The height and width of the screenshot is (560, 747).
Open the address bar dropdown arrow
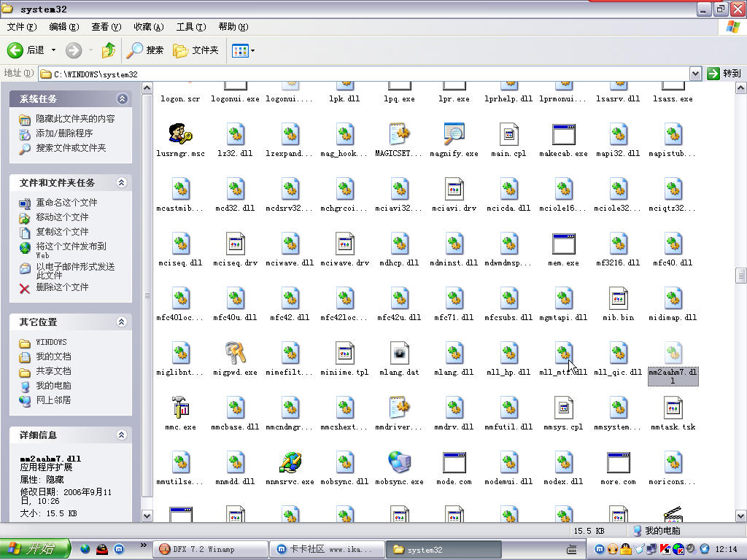tap(695, 74)
